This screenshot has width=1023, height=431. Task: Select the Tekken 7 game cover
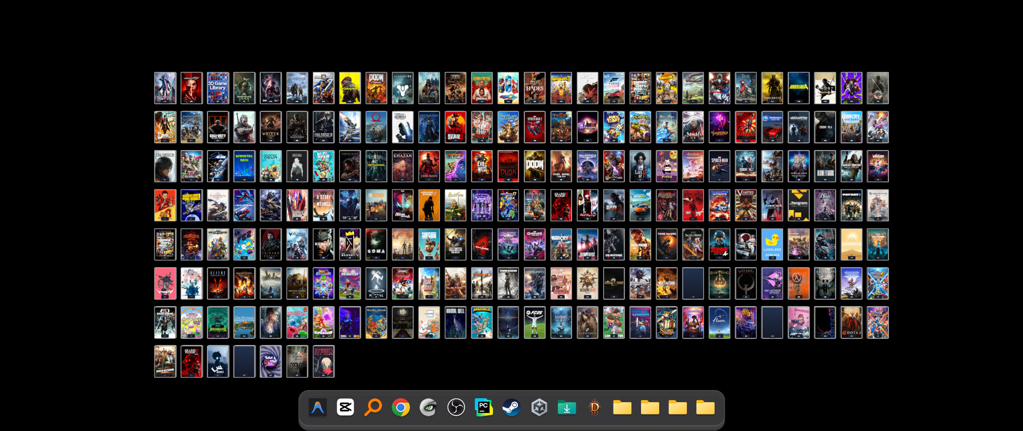(191, 88)
